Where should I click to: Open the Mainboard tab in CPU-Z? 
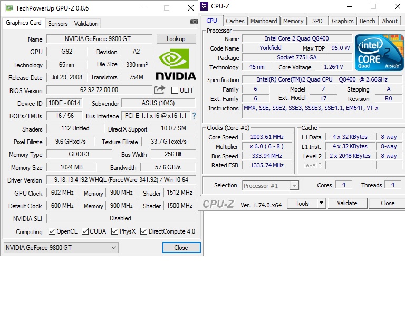point(264,21)
